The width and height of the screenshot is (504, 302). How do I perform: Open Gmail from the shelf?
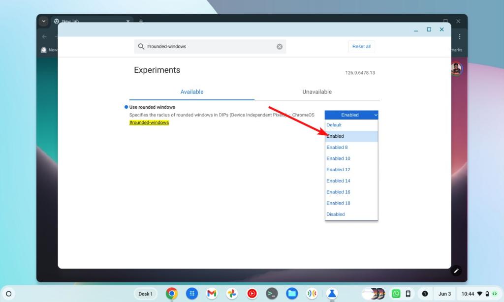pos(212,294)
